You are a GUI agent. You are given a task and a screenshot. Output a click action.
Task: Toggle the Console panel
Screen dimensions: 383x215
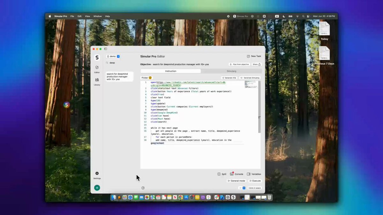[237, 174]
